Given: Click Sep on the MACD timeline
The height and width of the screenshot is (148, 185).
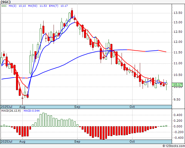Looking at the screenshot, I should (77, 141).
